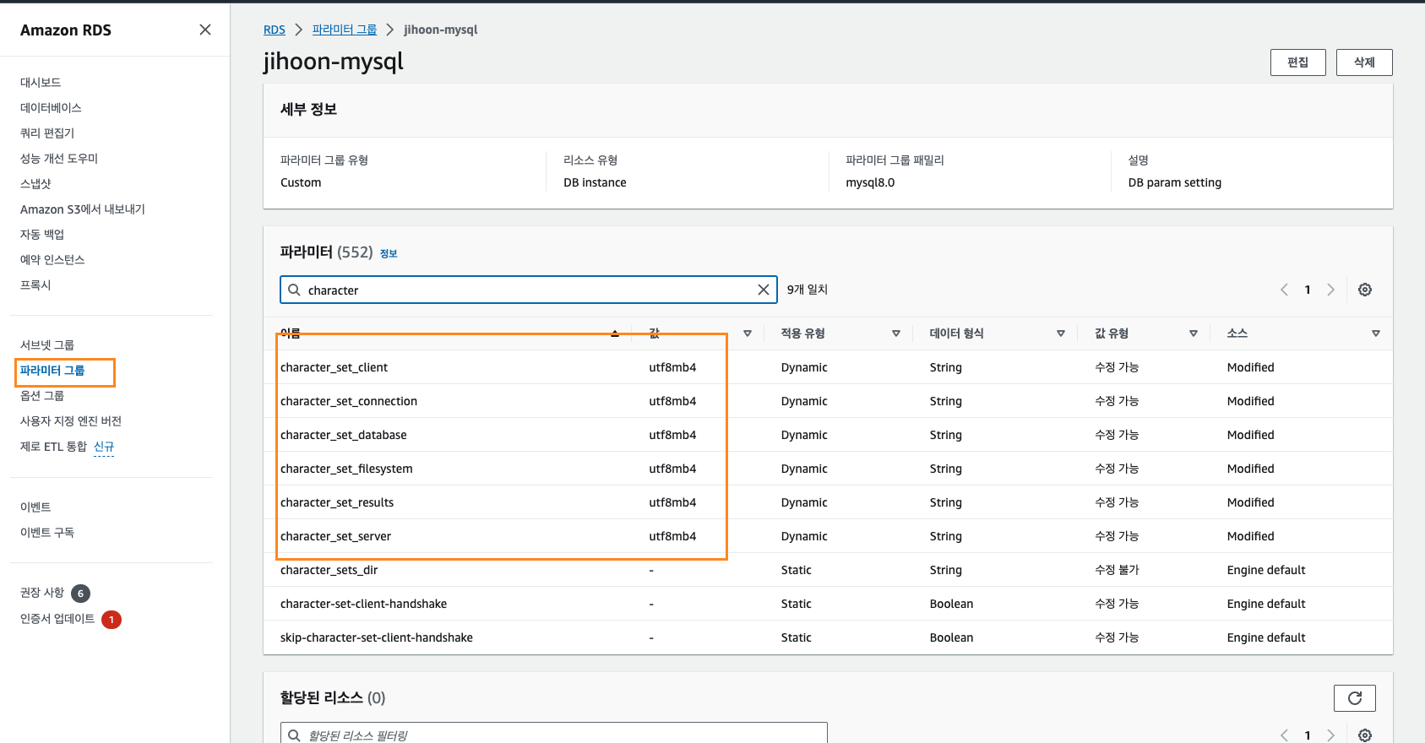Viewport: 1425px width, 743px height.
Task: Go to previous parameters page
Action: 1284,290
